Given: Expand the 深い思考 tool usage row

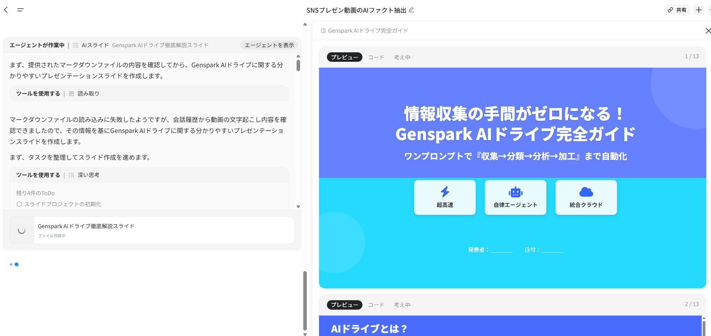Looking at the screenshot, I should 149,175.
